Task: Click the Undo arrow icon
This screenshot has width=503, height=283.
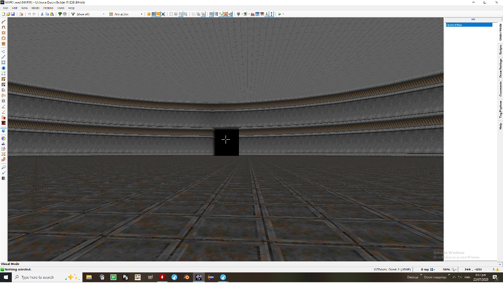Action: 29,14
